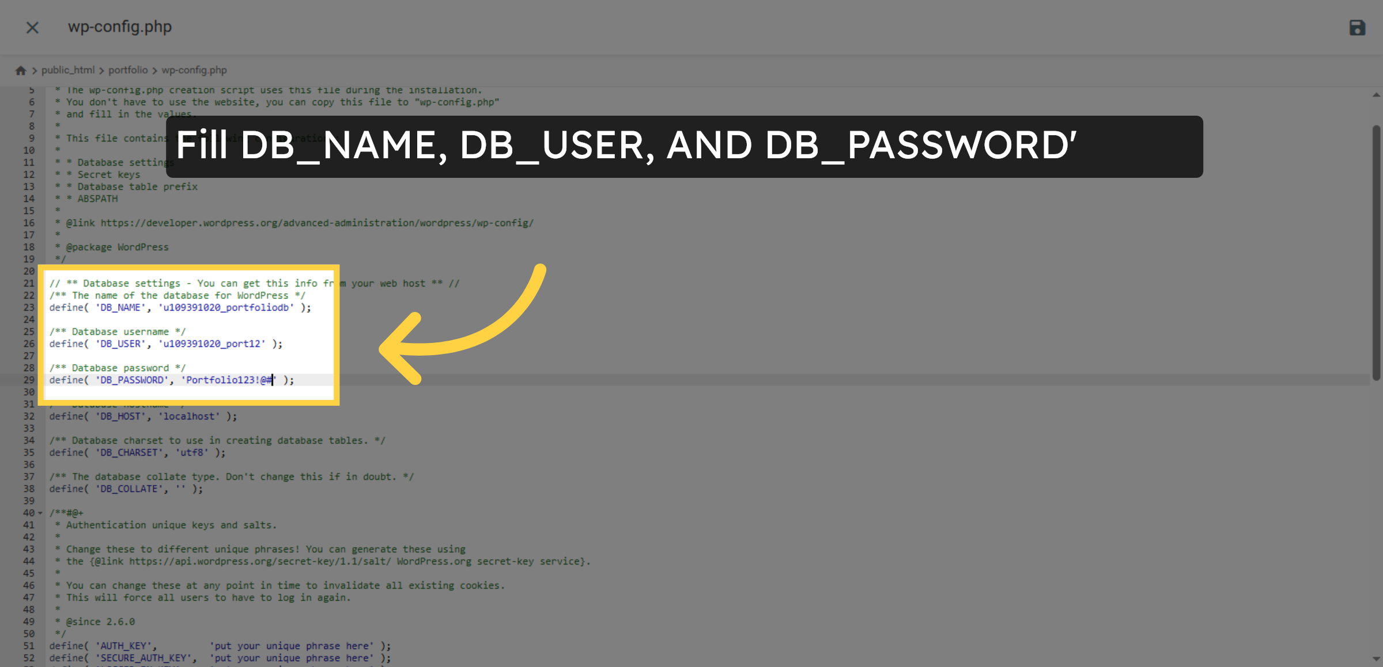Screen dimensions: 1383x667
Task: Click the home icon in the breadcrumb
Action: (21, 70)
